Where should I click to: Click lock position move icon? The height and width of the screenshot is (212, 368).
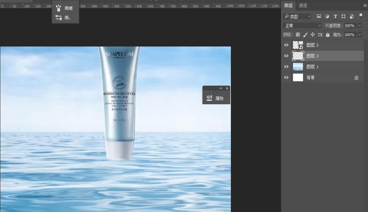313,35
